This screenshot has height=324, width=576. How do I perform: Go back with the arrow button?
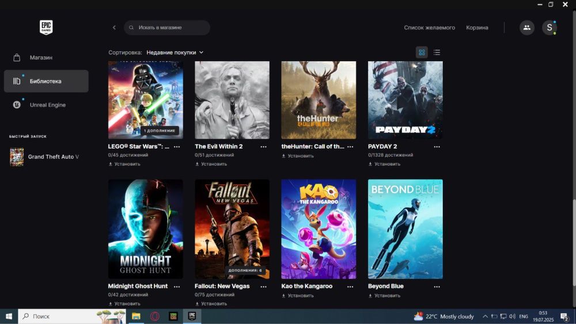point(114,28)
